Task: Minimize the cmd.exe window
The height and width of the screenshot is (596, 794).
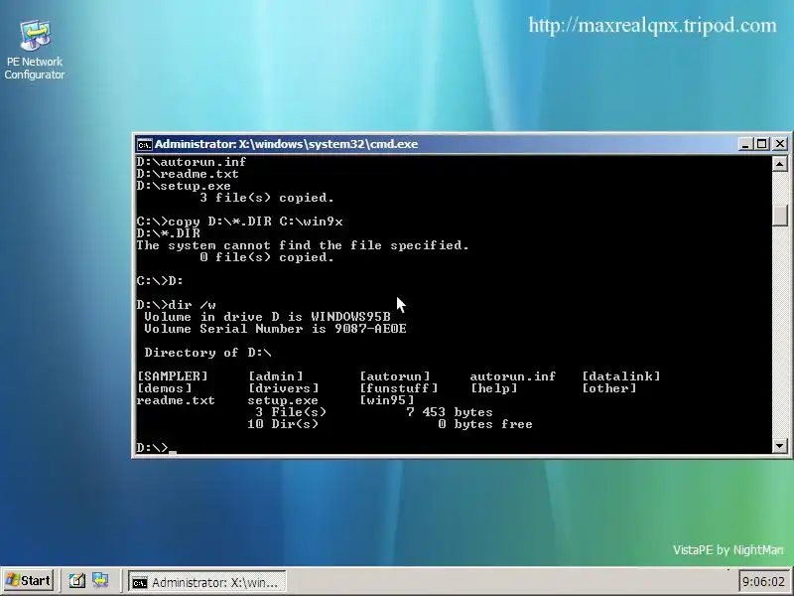Action: coord(745,144)
